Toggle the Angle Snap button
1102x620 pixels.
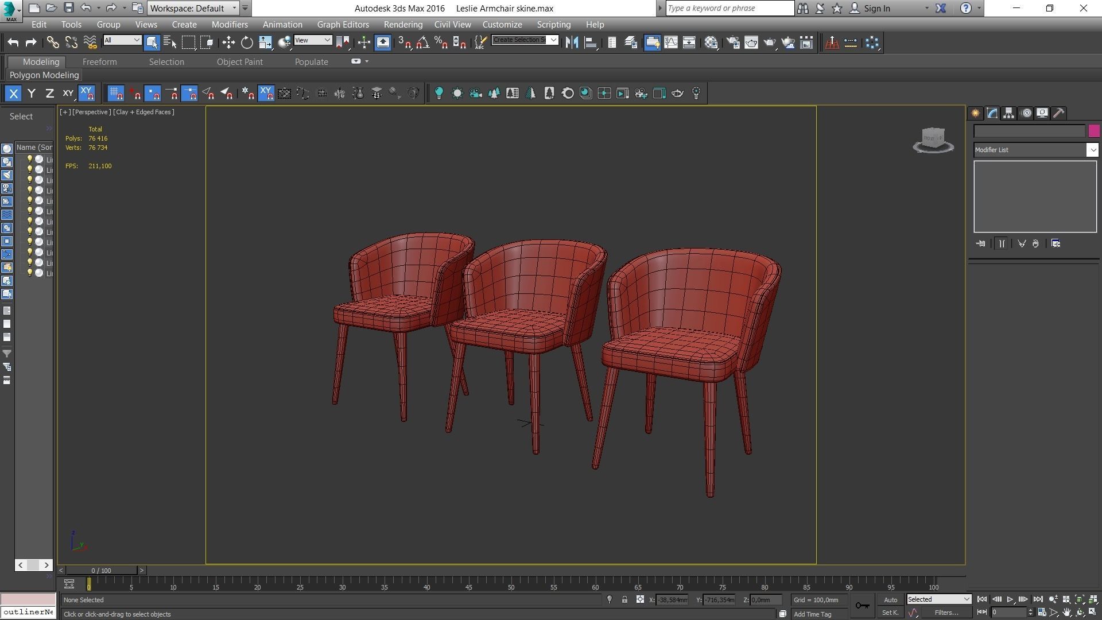(x=423, y=42)
